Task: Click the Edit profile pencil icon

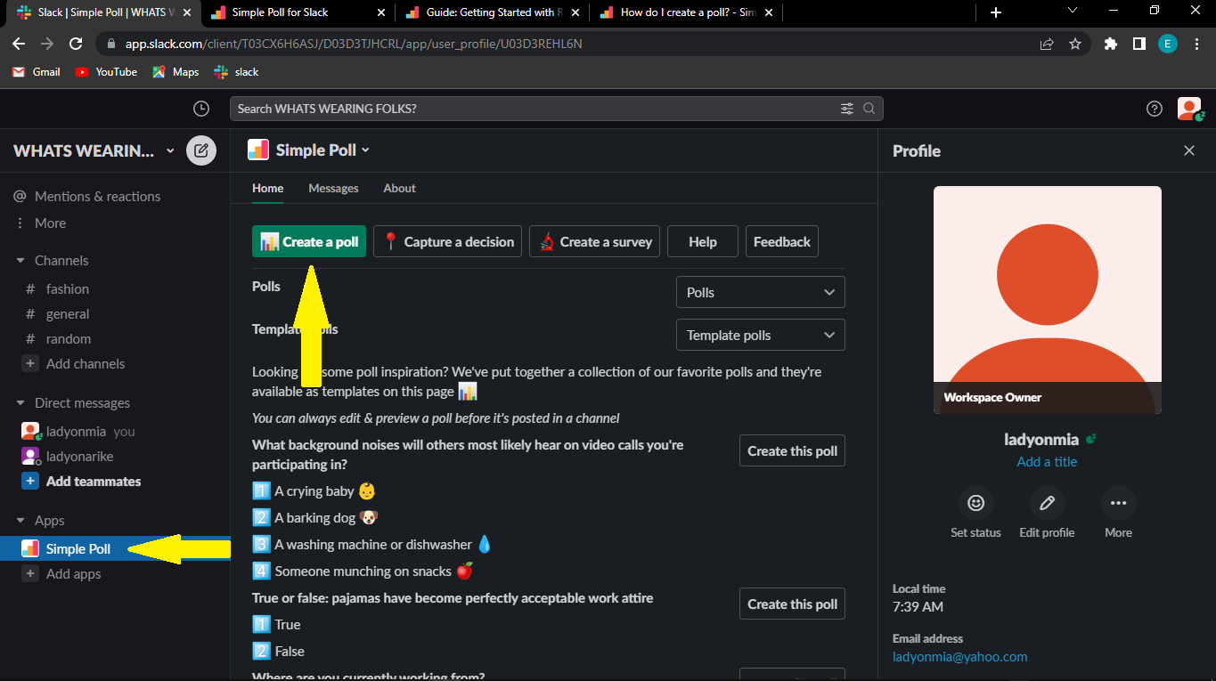Action: pos(1048,503)
